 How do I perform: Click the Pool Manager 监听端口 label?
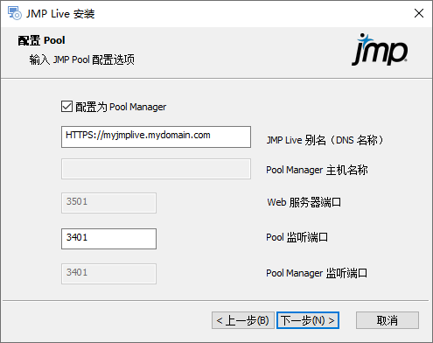tap(317, 273)
